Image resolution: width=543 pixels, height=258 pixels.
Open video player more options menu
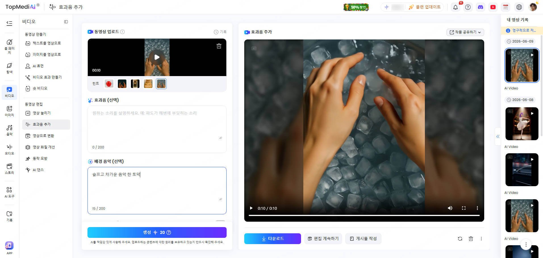(477, 208)
